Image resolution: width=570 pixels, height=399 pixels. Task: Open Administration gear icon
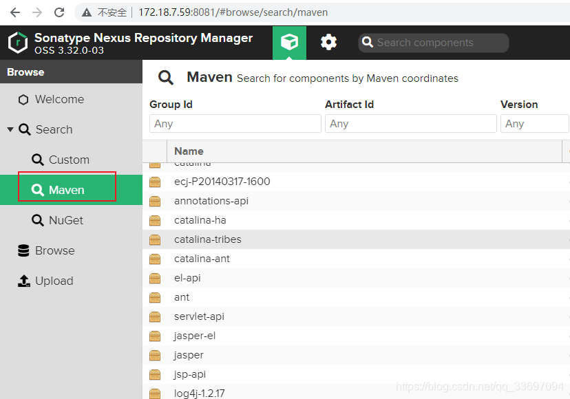(x=328, y=43)
